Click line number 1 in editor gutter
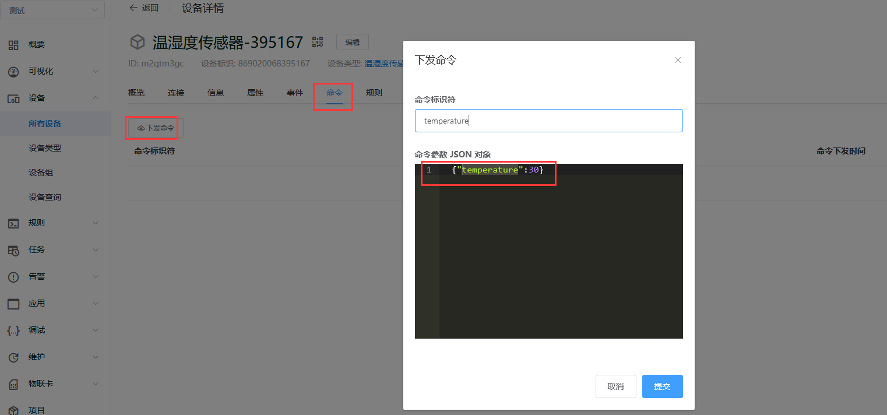 coord(429,170)
